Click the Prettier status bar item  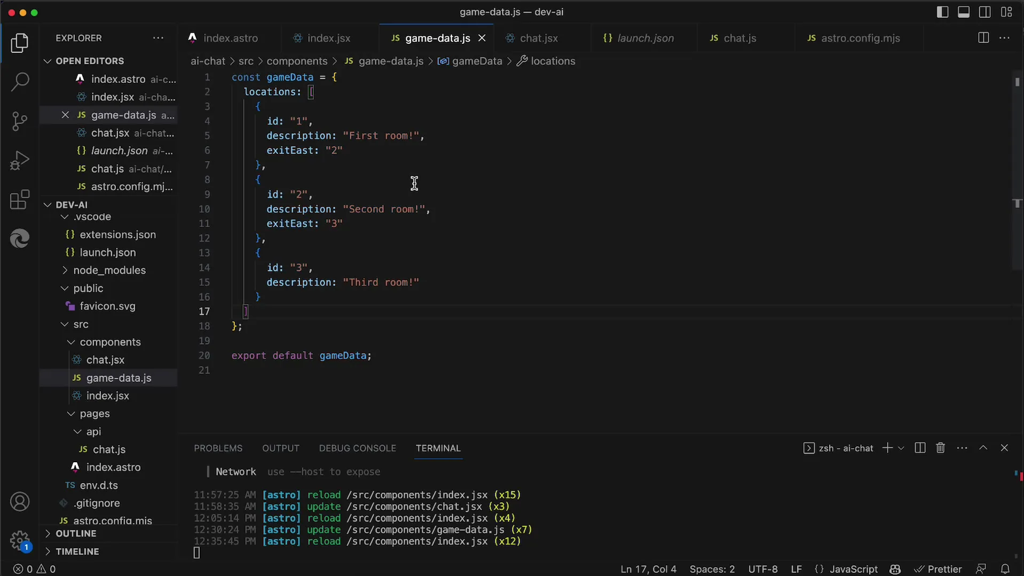(938, 569)
